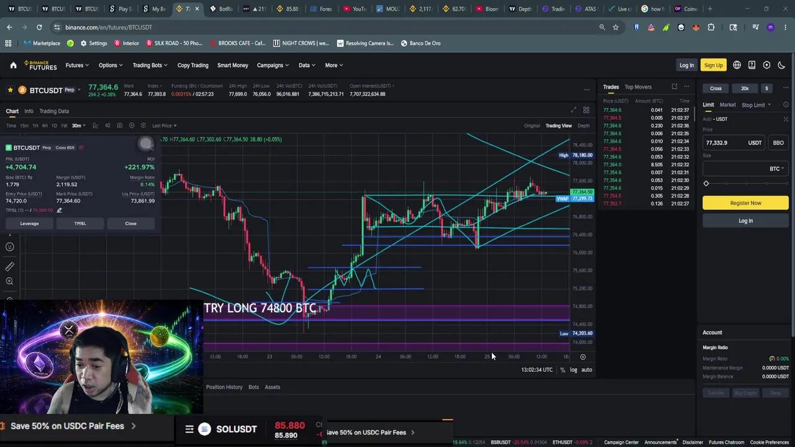Viewport: 795px width, 447px height.
Task: Click the yellow Sign Up button
Action: [x=713, y=65]
